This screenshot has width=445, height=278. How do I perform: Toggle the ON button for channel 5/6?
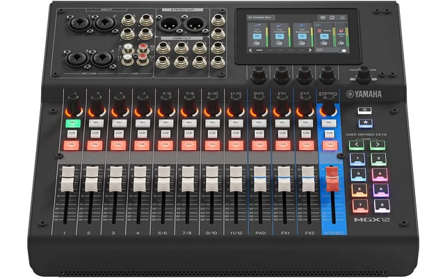pyautogui.click(x=165, y=145)
